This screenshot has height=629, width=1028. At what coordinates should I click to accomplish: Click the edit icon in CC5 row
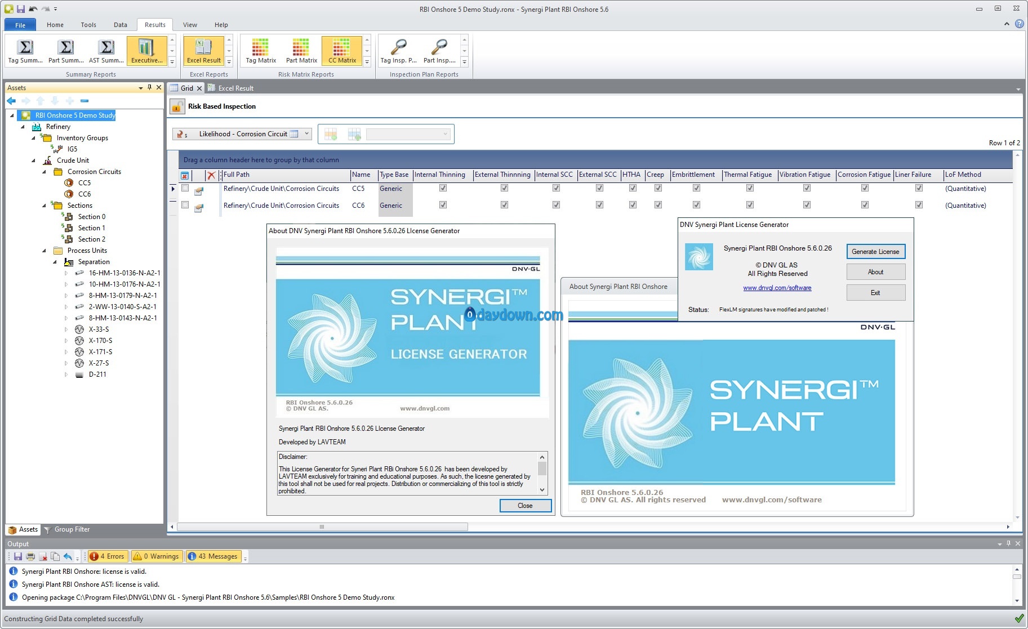[199, 191]
